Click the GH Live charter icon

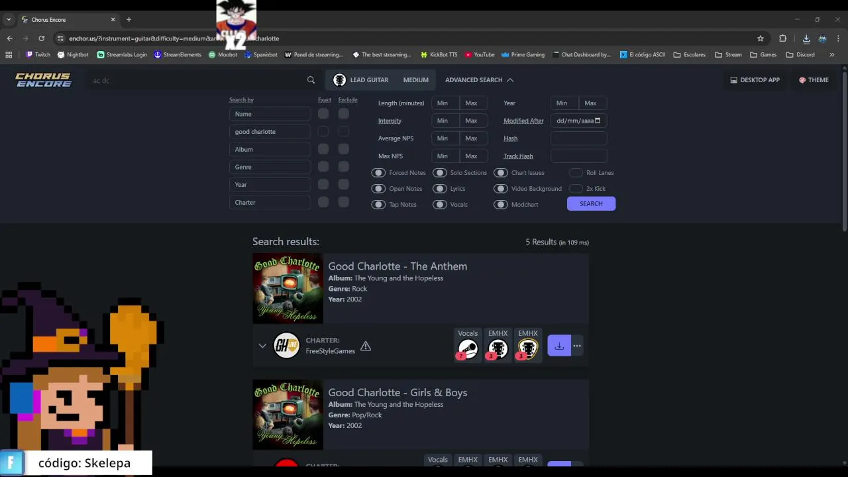(287, 345)
